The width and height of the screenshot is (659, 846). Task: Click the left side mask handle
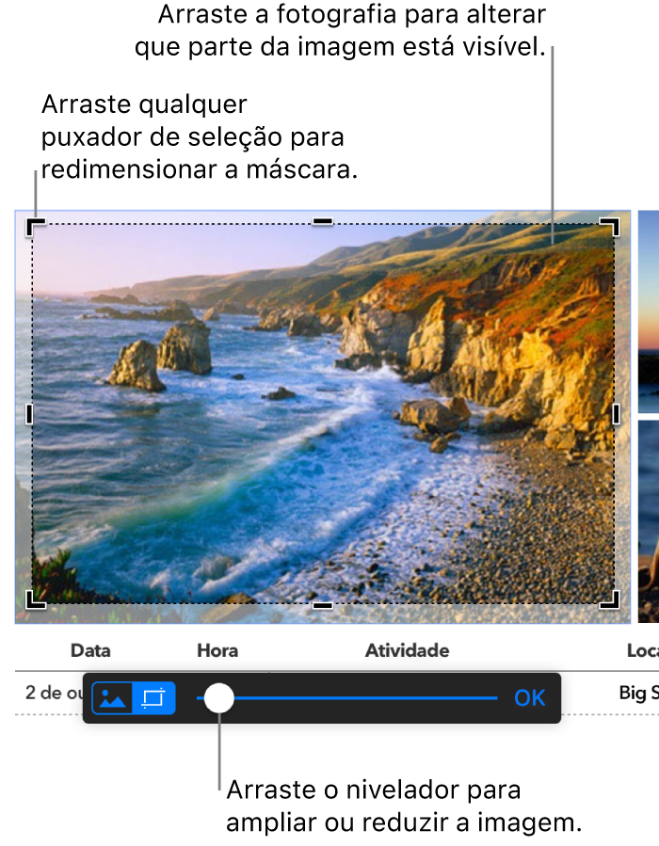pyautogui.click(x=29, y=414)
